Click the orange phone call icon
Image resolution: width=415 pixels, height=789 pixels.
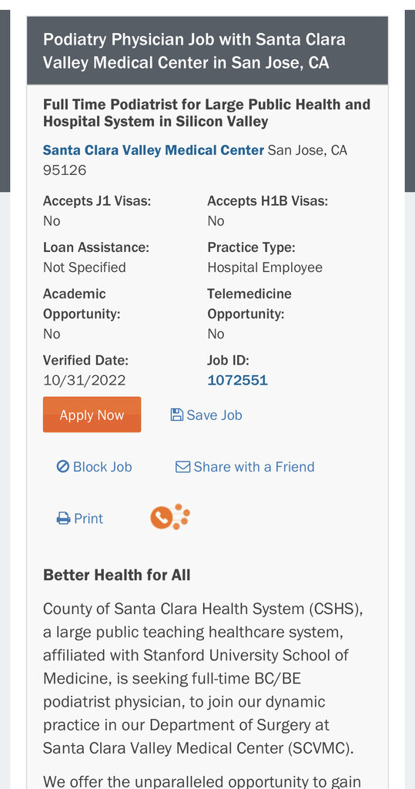tap(170, 517)
